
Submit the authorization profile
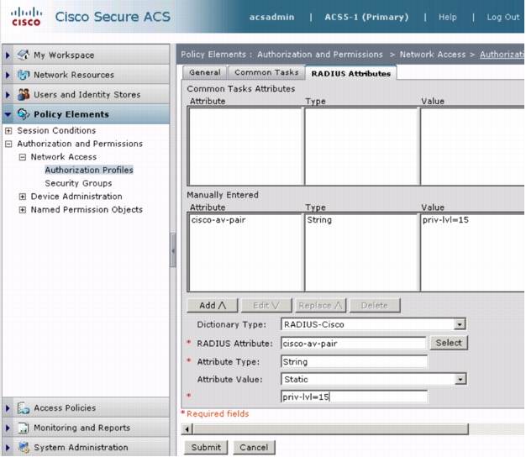[206, 447]
